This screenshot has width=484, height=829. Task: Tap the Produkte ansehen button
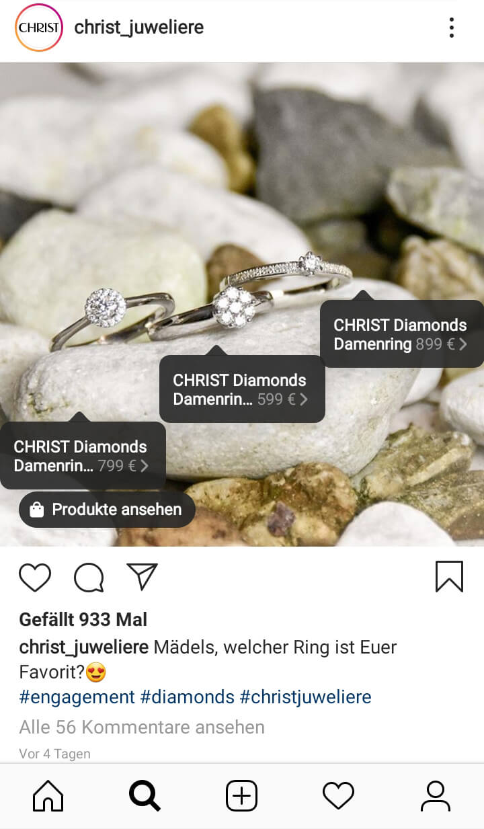[107, 510]
